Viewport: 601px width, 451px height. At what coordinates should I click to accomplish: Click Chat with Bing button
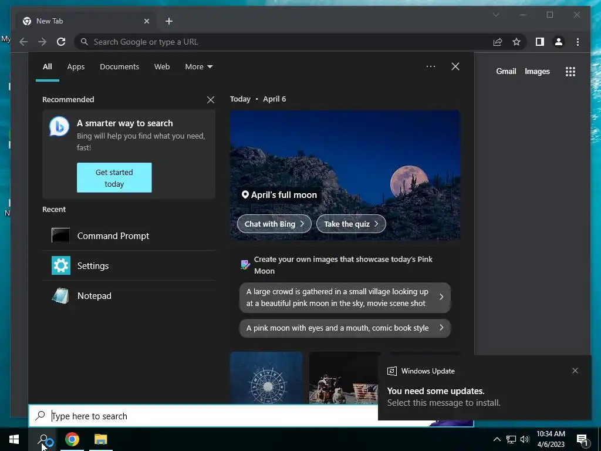coord(274,224)
